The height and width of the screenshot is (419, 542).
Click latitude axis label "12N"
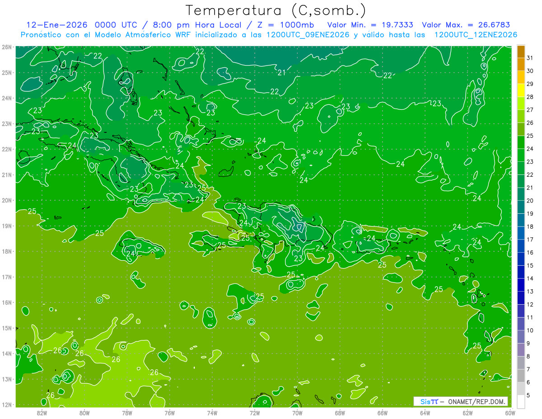6,405
